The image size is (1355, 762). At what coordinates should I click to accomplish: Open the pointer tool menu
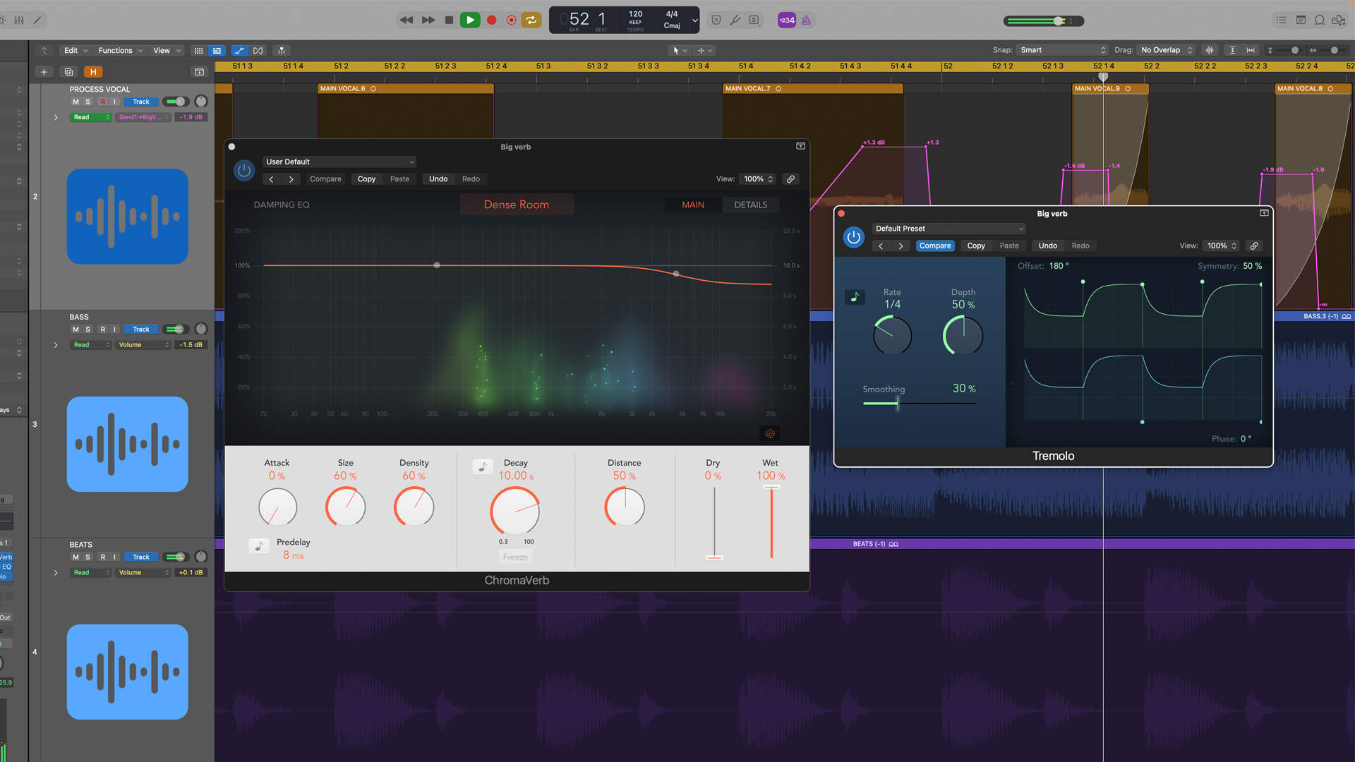pos(680,50)
